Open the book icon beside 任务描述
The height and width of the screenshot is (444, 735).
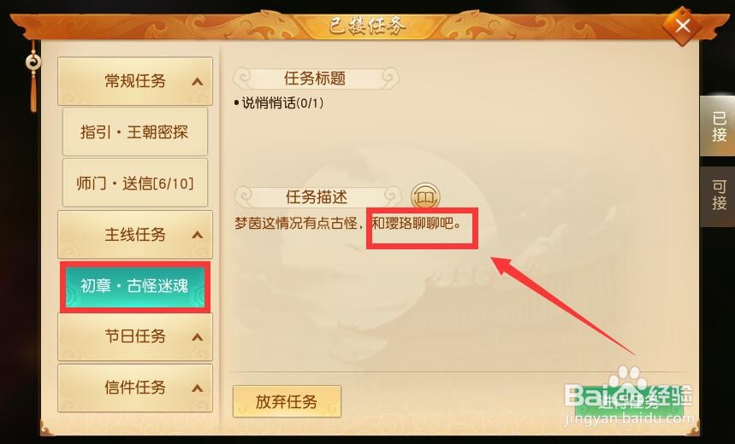pyautogui.click(x=425, y=197)
